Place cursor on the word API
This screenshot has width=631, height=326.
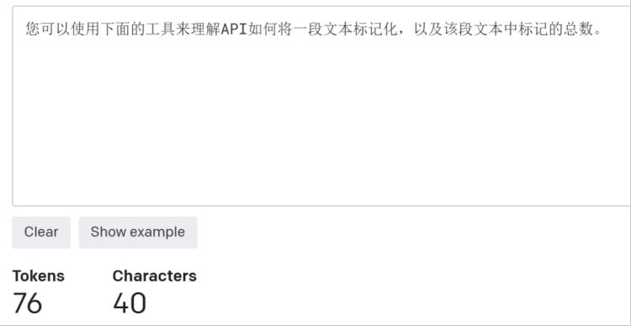[234, 29]
